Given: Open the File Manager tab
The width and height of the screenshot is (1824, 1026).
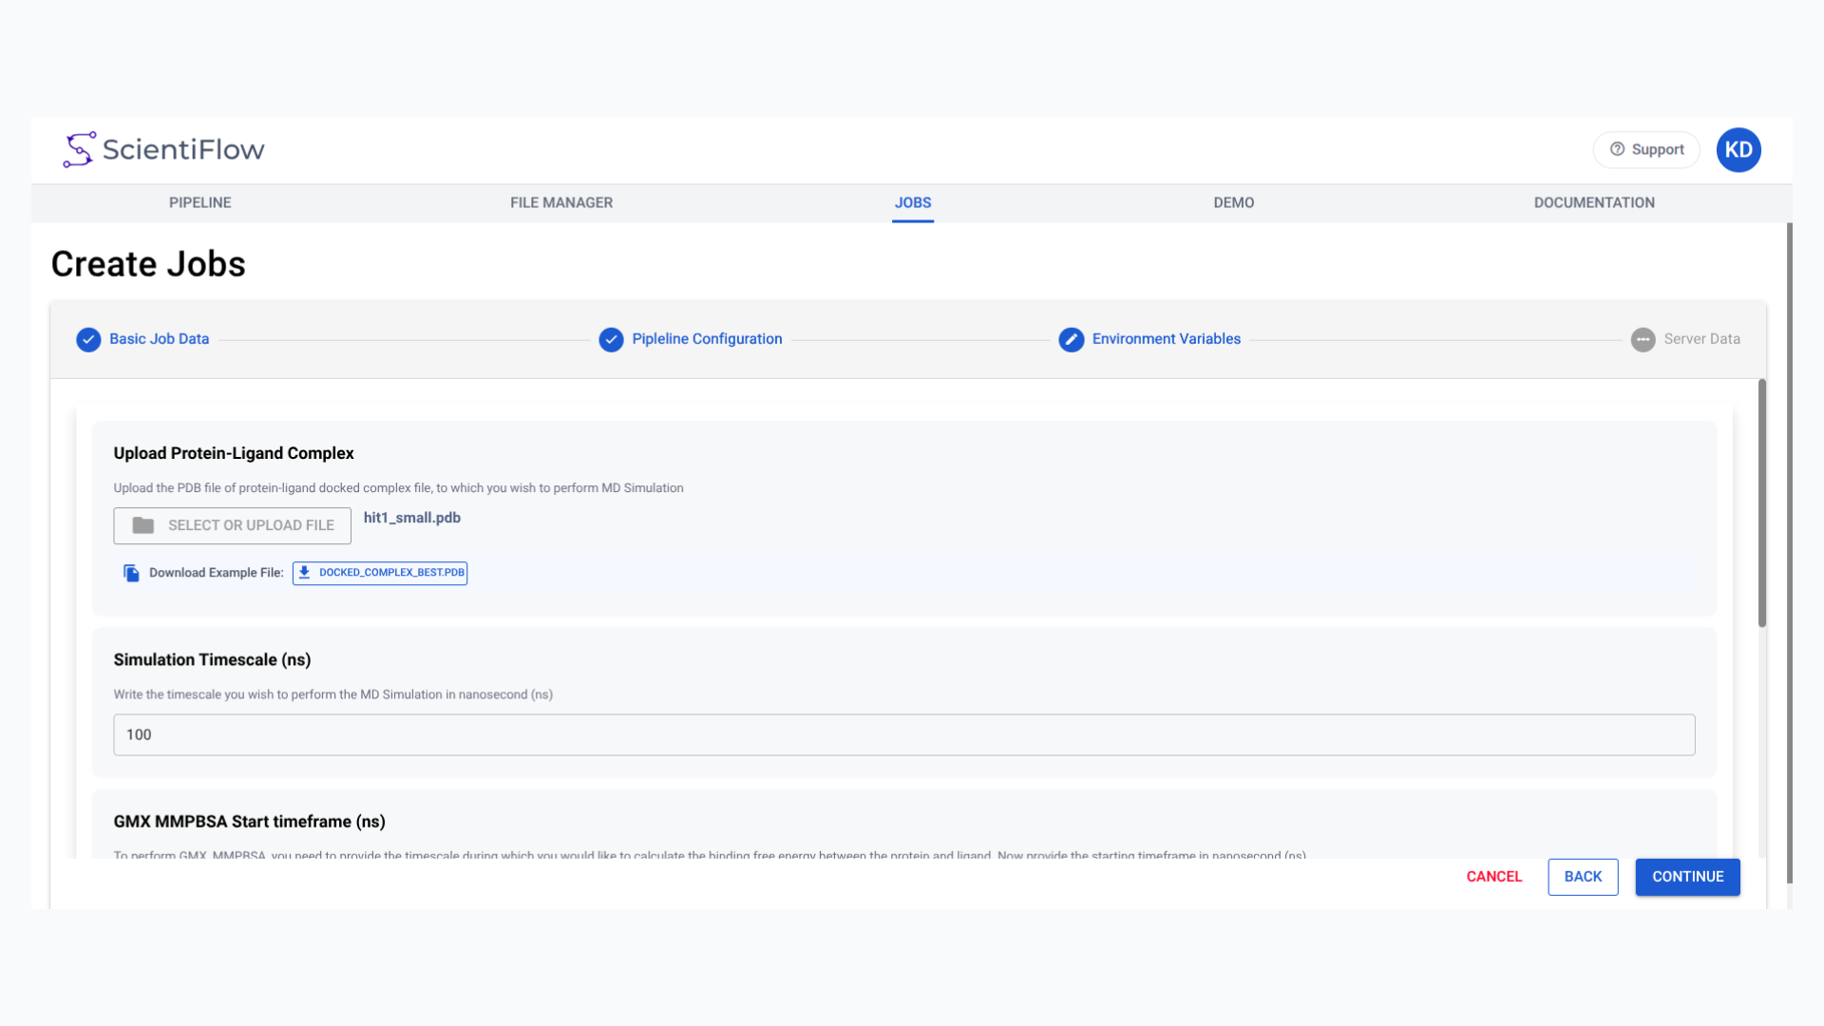Looking at the screenshot, I should coord(560,202).
